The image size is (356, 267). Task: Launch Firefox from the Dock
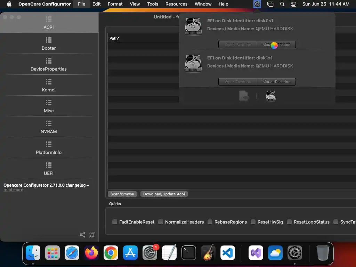91,253
